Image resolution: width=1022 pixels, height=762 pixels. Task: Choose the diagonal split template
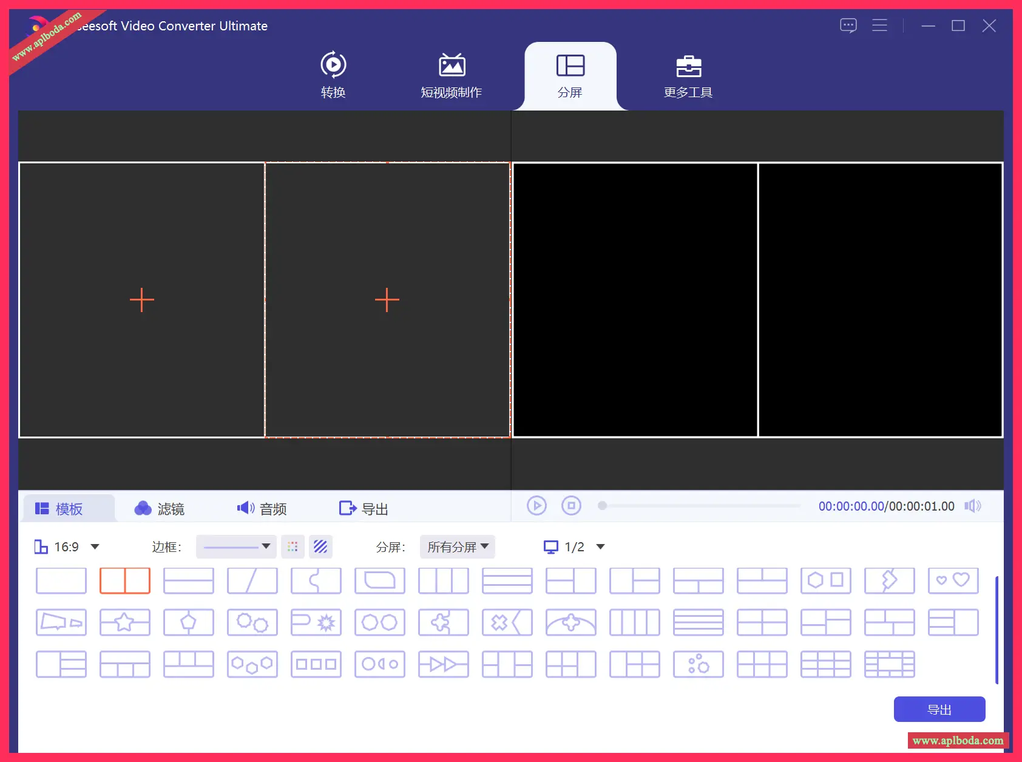[x=252, y=580]
